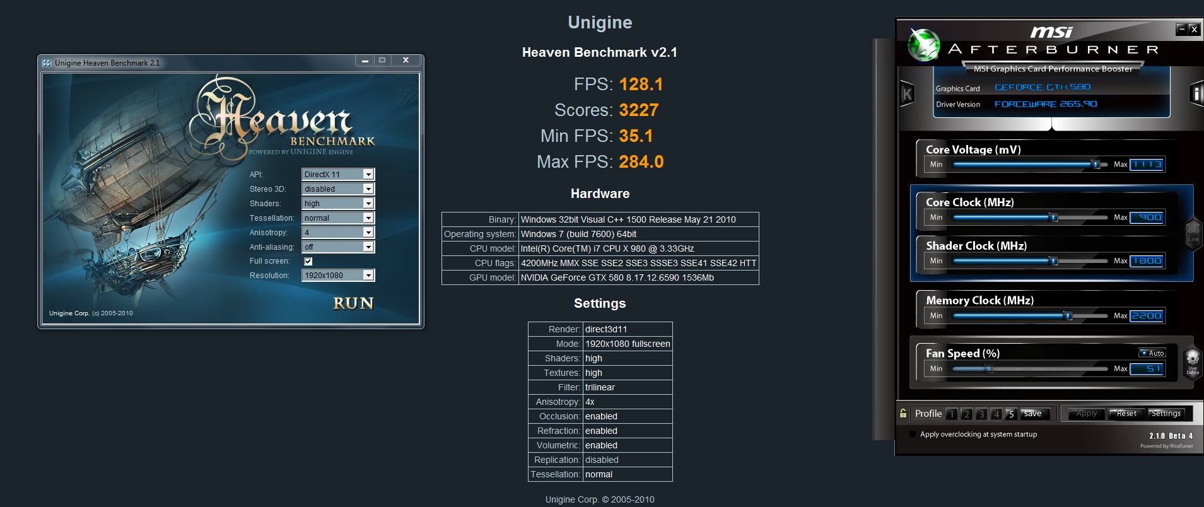Viewport: 1204px width, 507px height.
Task: Toggle the Full screen checkbox
Action: [308, 261]
